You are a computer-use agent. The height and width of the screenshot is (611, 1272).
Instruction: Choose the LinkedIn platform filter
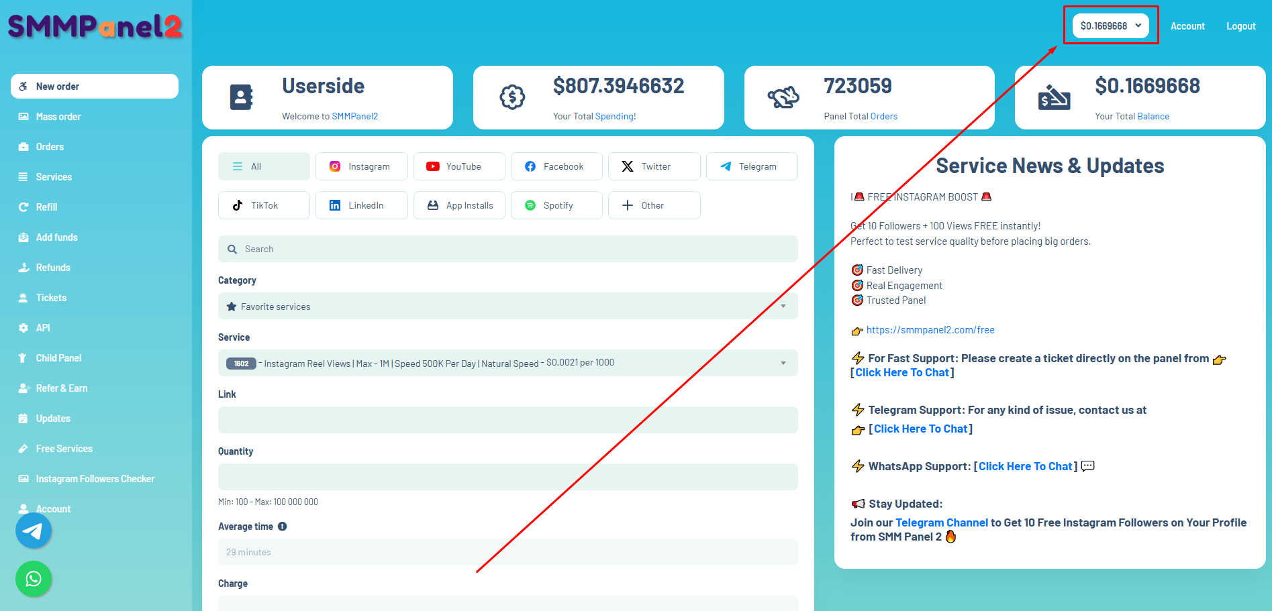(361, 205)
